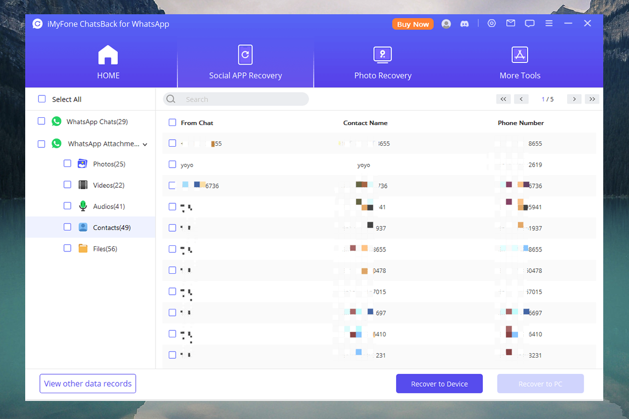Select checkbox of row with number ending 5941
Image resolution: width=629 pixels, height=419 pixels.
tap(173, 206)
